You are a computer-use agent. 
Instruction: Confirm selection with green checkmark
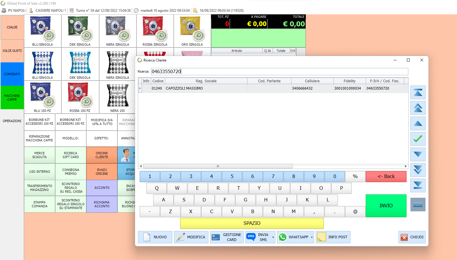pos(418,139)
